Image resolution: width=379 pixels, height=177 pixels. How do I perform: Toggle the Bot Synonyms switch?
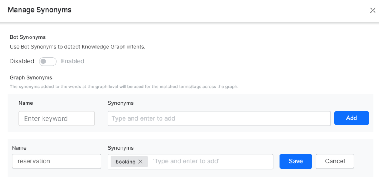tap(48, 62)
